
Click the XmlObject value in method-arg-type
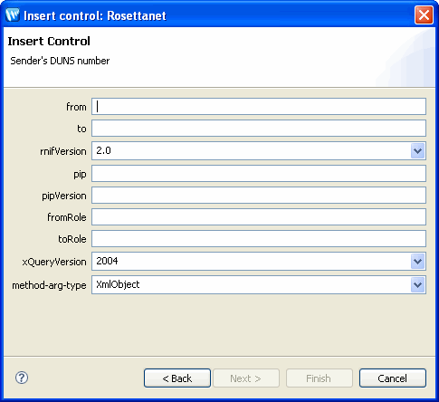118,284
